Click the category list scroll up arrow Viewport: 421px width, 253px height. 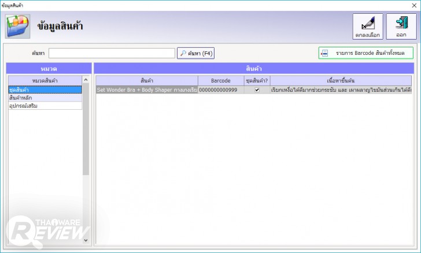tap(86, 80)
